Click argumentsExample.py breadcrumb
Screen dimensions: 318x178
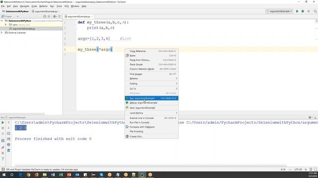[x=45, y=11]
